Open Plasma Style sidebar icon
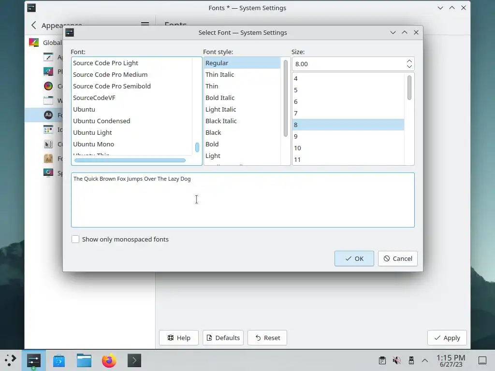 tap(48, 71)
